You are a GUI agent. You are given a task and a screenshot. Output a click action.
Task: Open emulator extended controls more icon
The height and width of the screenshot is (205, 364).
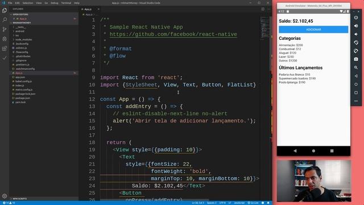pos(356,101)
